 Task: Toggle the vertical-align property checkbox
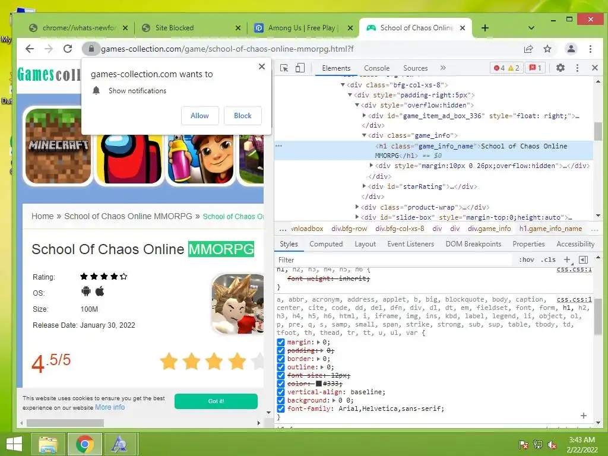[281, 392]
